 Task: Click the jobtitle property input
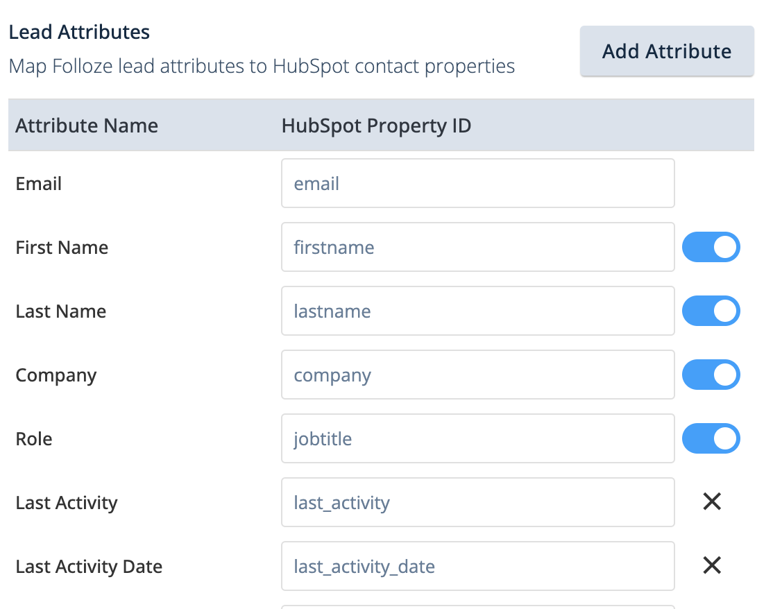tap(477, 438)
